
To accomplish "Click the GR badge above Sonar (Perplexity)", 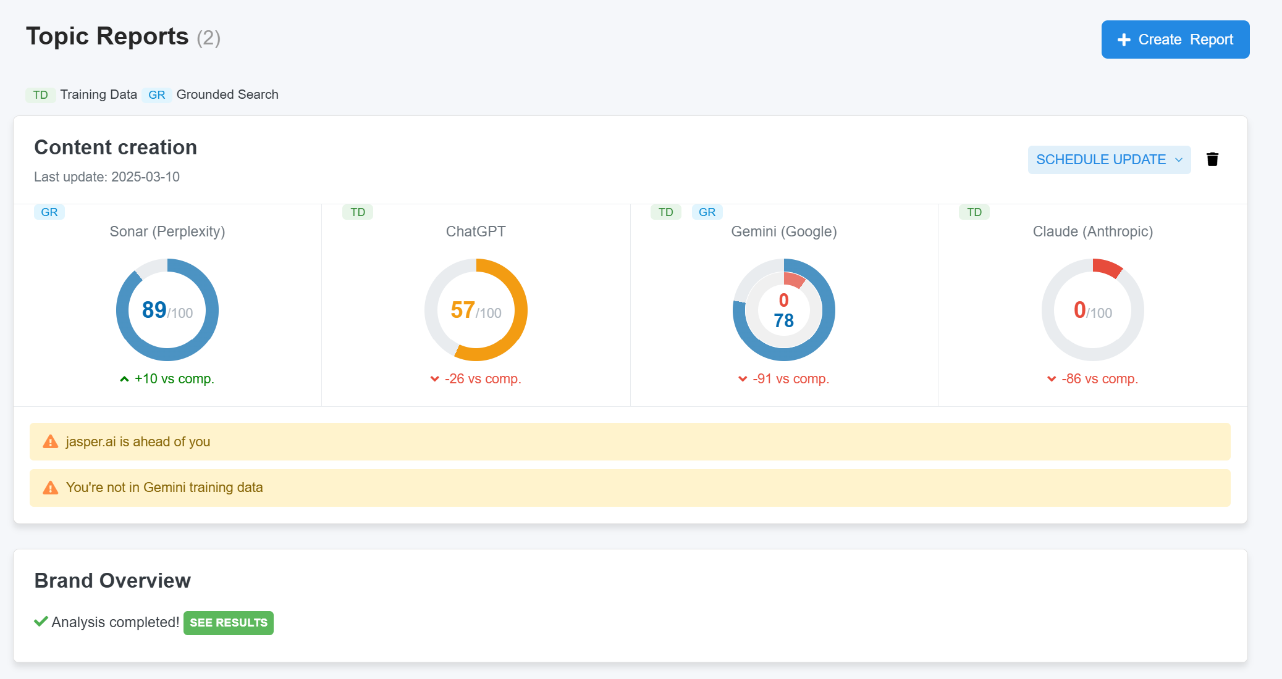I will pyautogui.click(x=49, y=212).
